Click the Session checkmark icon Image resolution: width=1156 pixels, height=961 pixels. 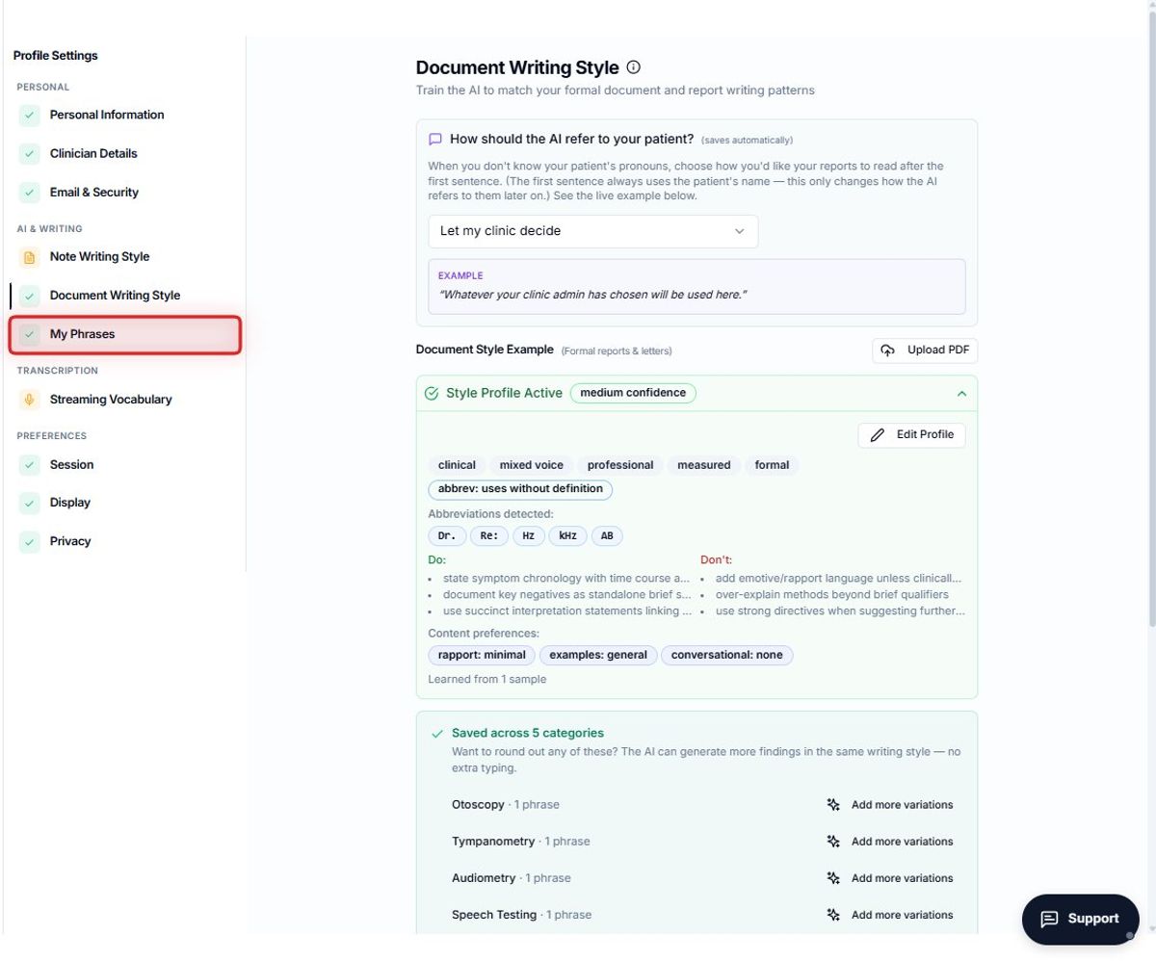pyautogui.click(x=29, y=464)
